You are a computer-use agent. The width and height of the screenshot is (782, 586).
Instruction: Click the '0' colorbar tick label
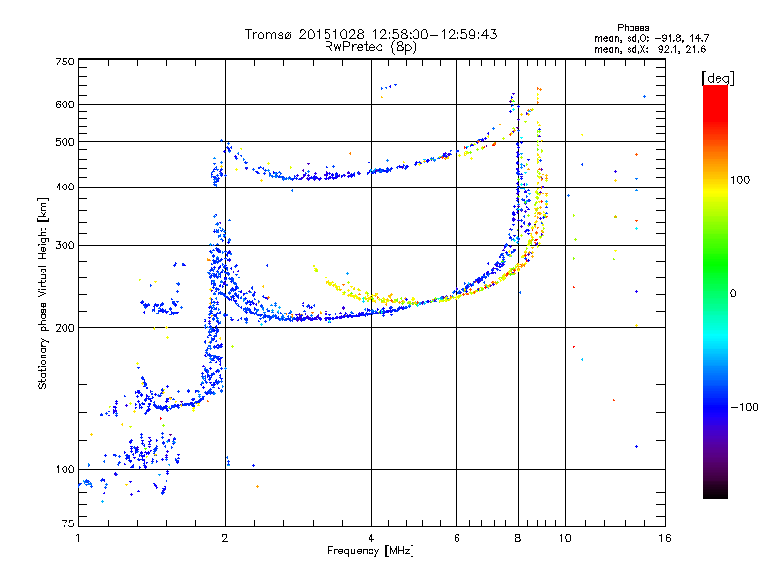point(733,294)
